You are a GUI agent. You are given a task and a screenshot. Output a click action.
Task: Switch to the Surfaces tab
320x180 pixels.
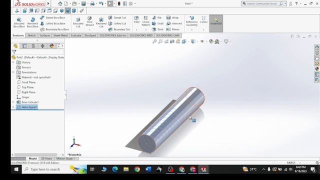[x=44, y=35]
